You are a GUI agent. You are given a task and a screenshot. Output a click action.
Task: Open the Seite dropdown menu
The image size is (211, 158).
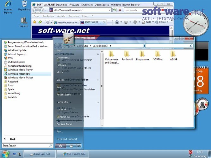[148, 22]
